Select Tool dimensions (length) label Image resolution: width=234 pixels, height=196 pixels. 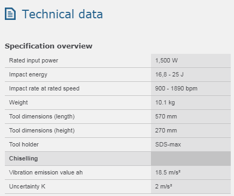pyautogui.click(x=42, y=116)
